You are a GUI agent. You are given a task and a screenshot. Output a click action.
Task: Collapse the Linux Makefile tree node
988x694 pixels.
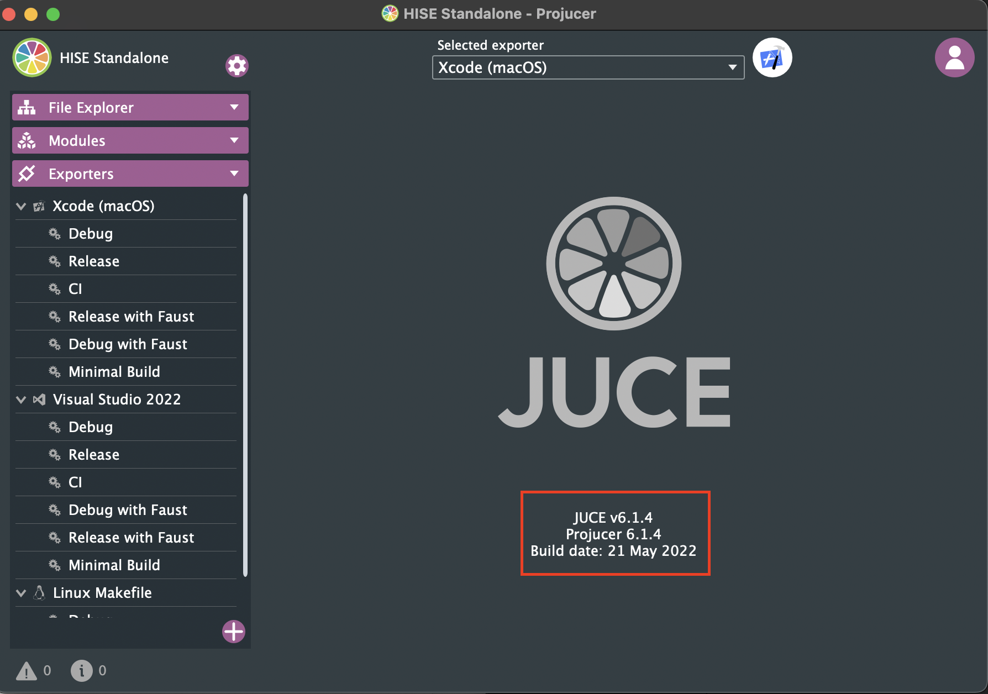(21, 593)
